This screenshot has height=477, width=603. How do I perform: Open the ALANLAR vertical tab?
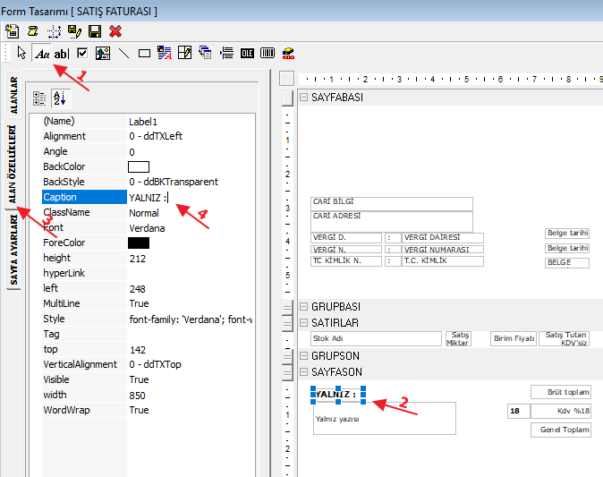pyautogui.click(x=13, y=95)
